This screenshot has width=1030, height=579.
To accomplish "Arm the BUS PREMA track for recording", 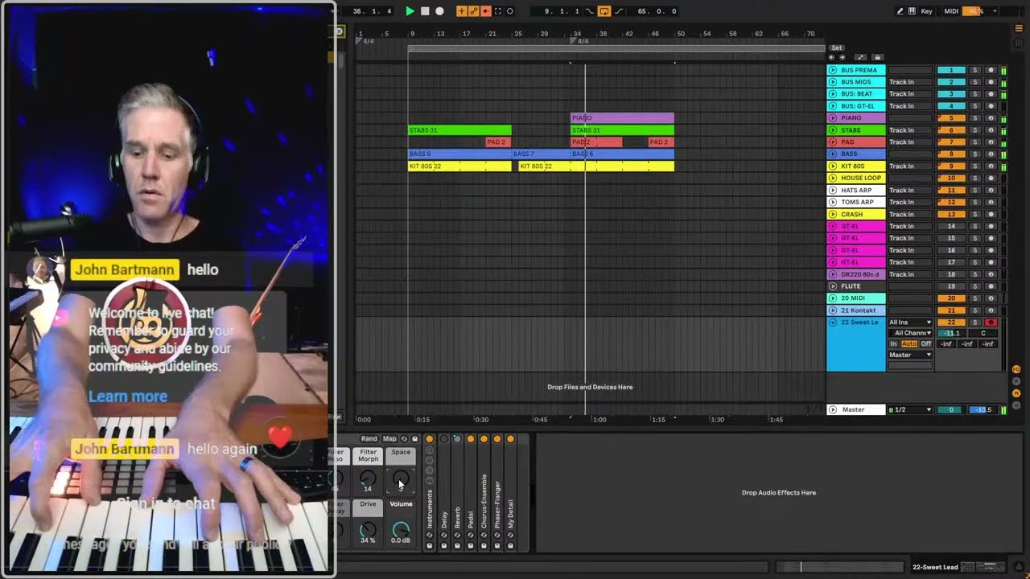I will 991,70.
